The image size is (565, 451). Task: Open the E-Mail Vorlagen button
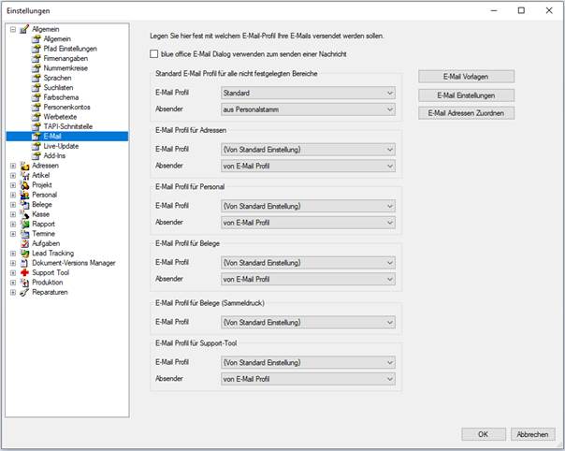pos(466,77)
